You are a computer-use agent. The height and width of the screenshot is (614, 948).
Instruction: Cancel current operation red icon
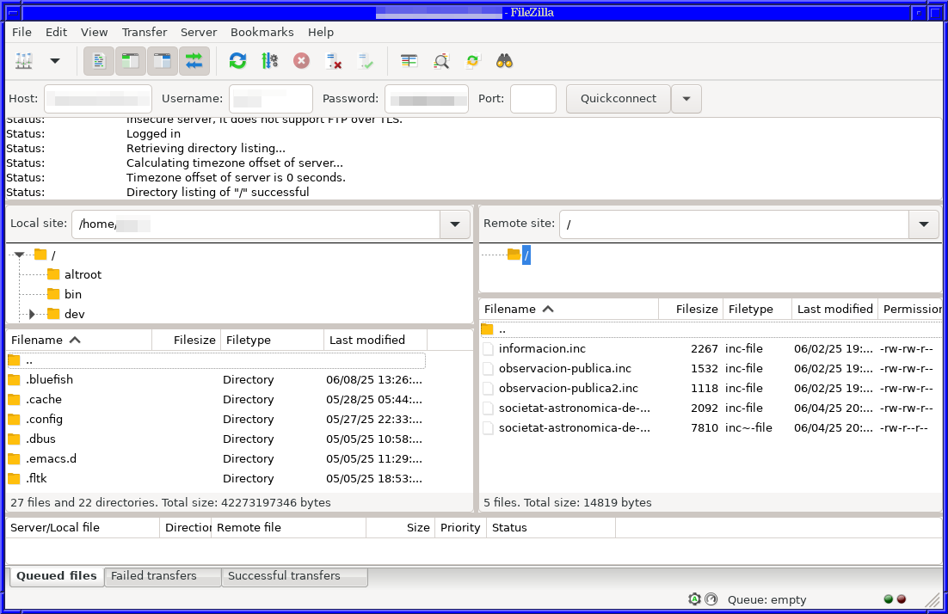[x=301, y=61]
